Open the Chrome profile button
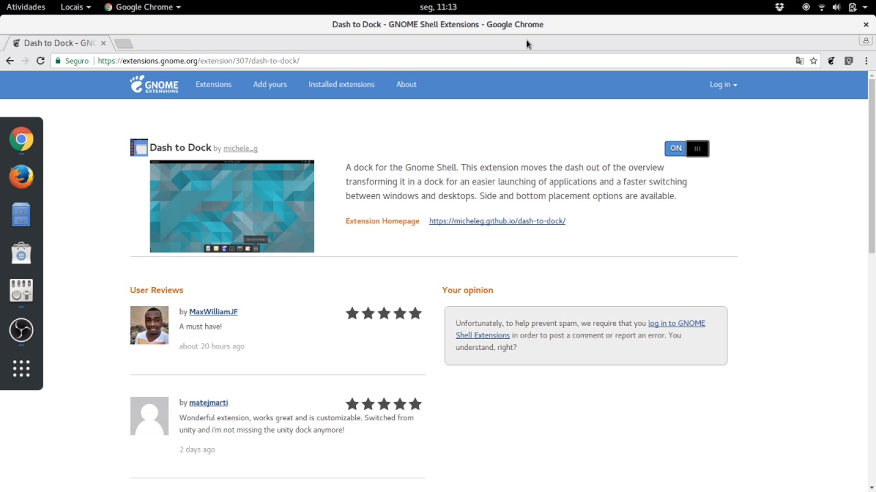 (x=866, y=40)
